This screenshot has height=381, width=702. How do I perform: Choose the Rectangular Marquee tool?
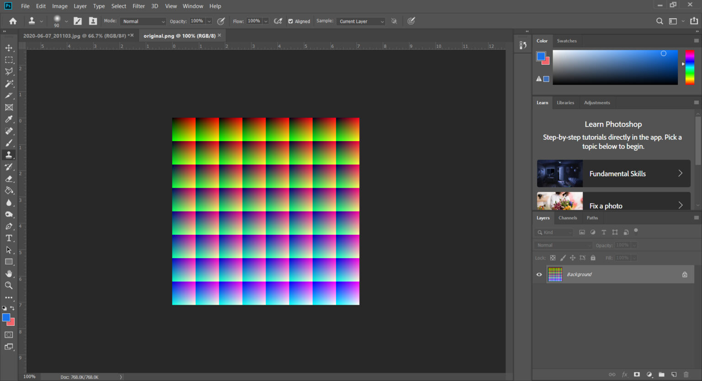click(9, 60)
